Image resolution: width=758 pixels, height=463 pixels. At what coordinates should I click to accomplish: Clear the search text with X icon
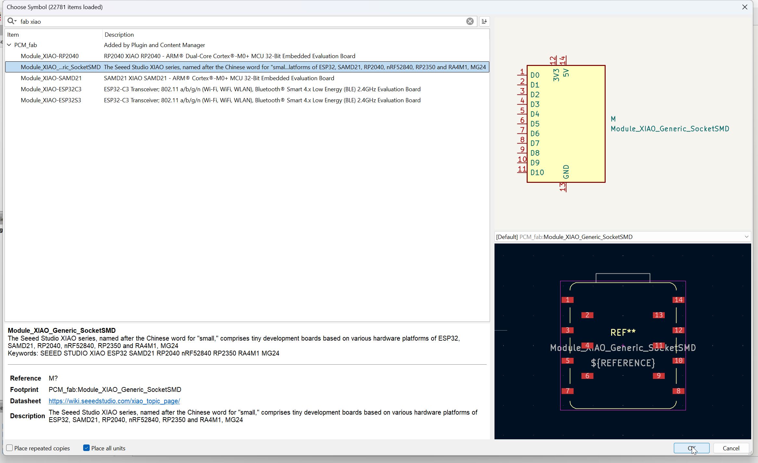[x=470, y=21]
